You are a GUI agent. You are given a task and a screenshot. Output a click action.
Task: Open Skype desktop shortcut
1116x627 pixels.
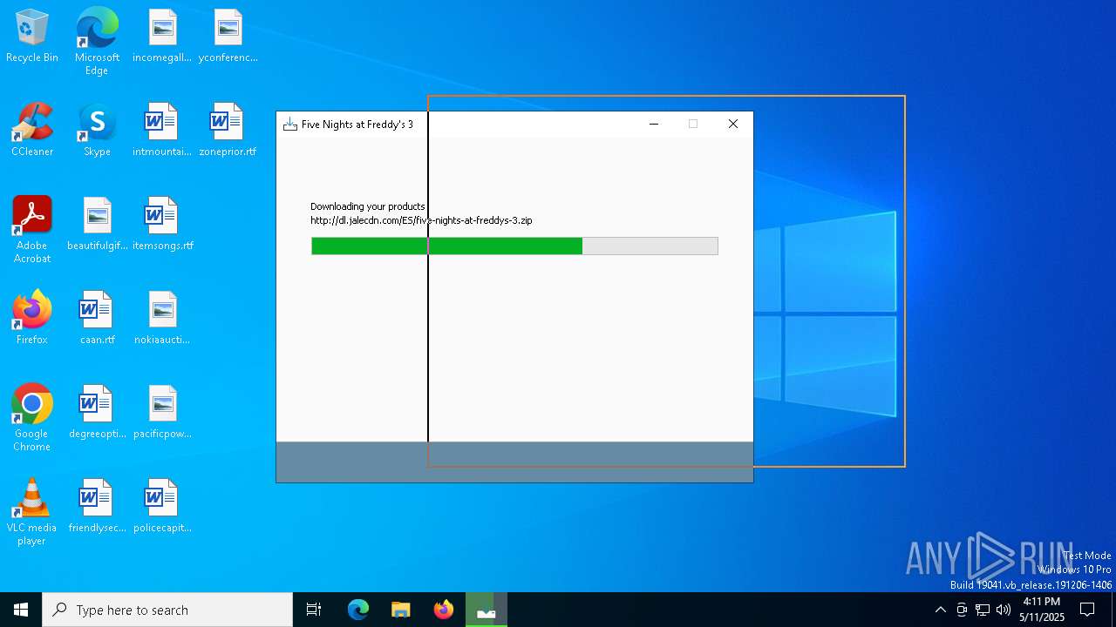pyautogui.click(x=97, y=131)
